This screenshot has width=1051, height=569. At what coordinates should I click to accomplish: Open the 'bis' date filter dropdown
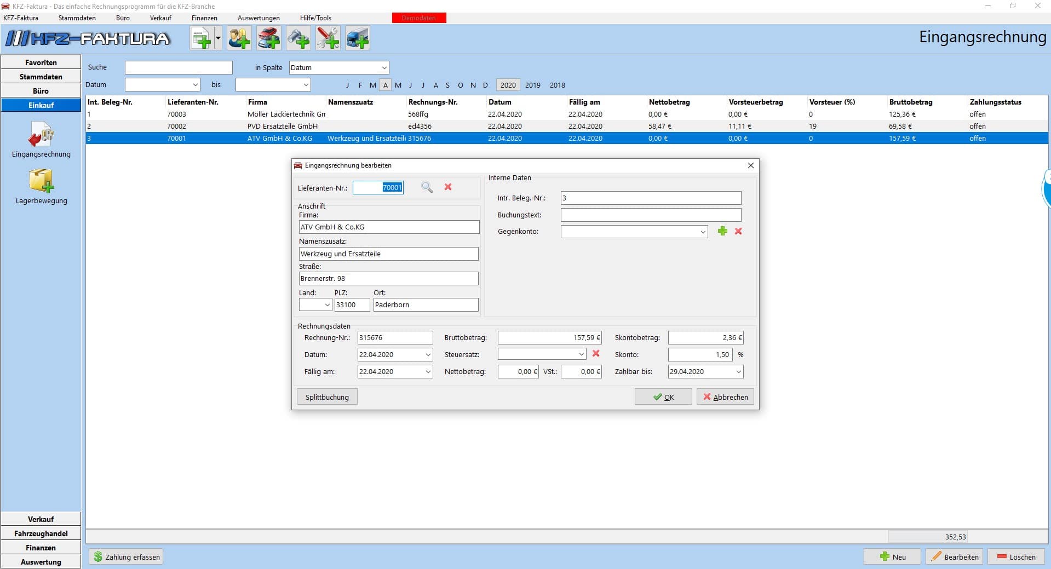tap(306, 85)
